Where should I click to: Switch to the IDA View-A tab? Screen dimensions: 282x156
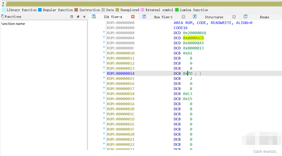[x=113, y=17]
